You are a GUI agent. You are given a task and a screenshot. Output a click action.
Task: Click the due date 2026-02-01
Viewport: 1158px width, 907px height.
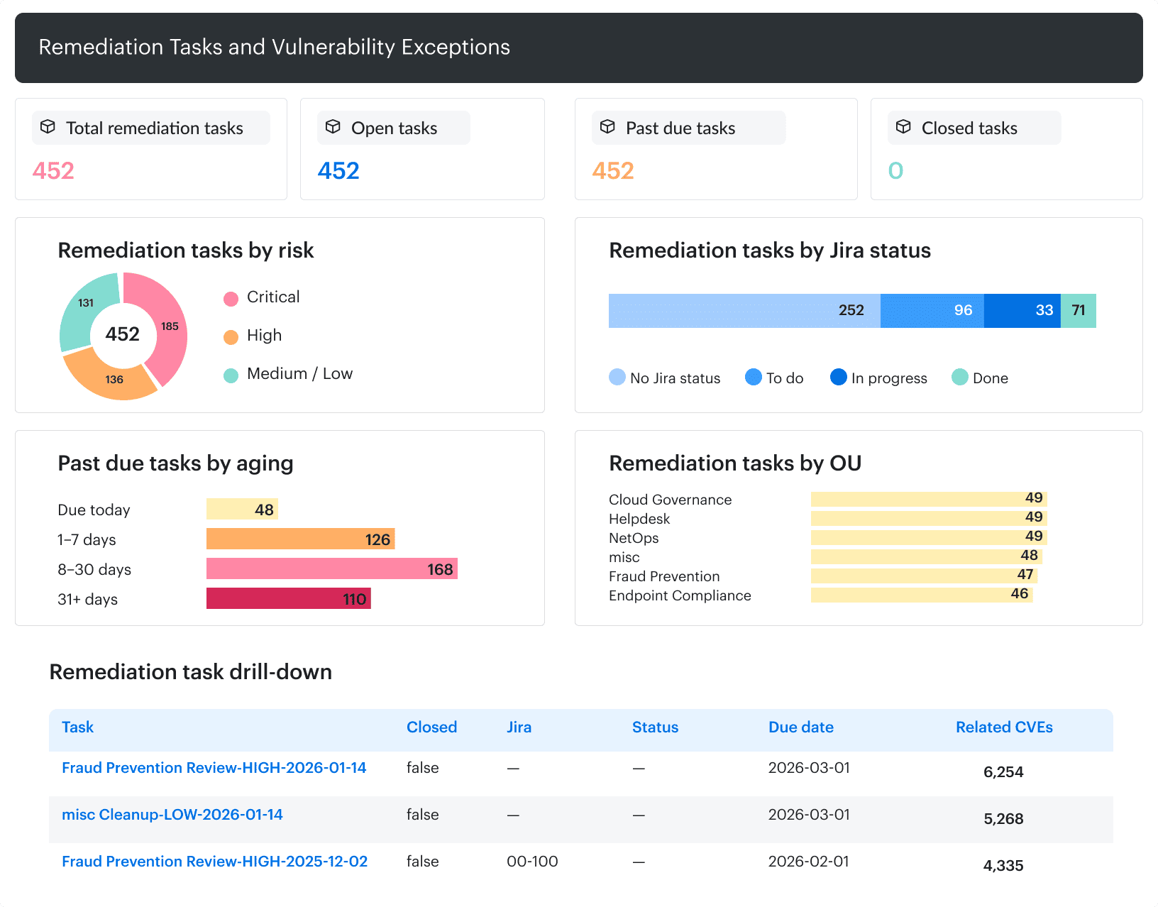tap(808, 862)
